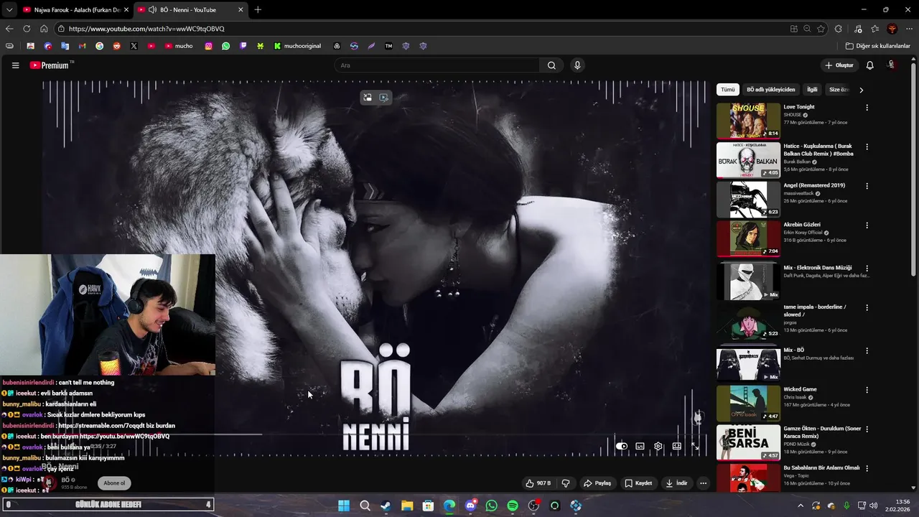Click the browser address bar URL
This screenshot has height=517, width=919.
pos(146,29)
